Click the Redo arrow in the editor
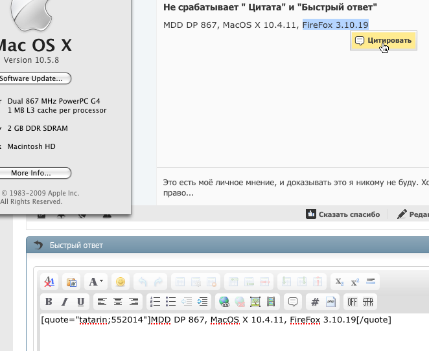 point(158,282)
